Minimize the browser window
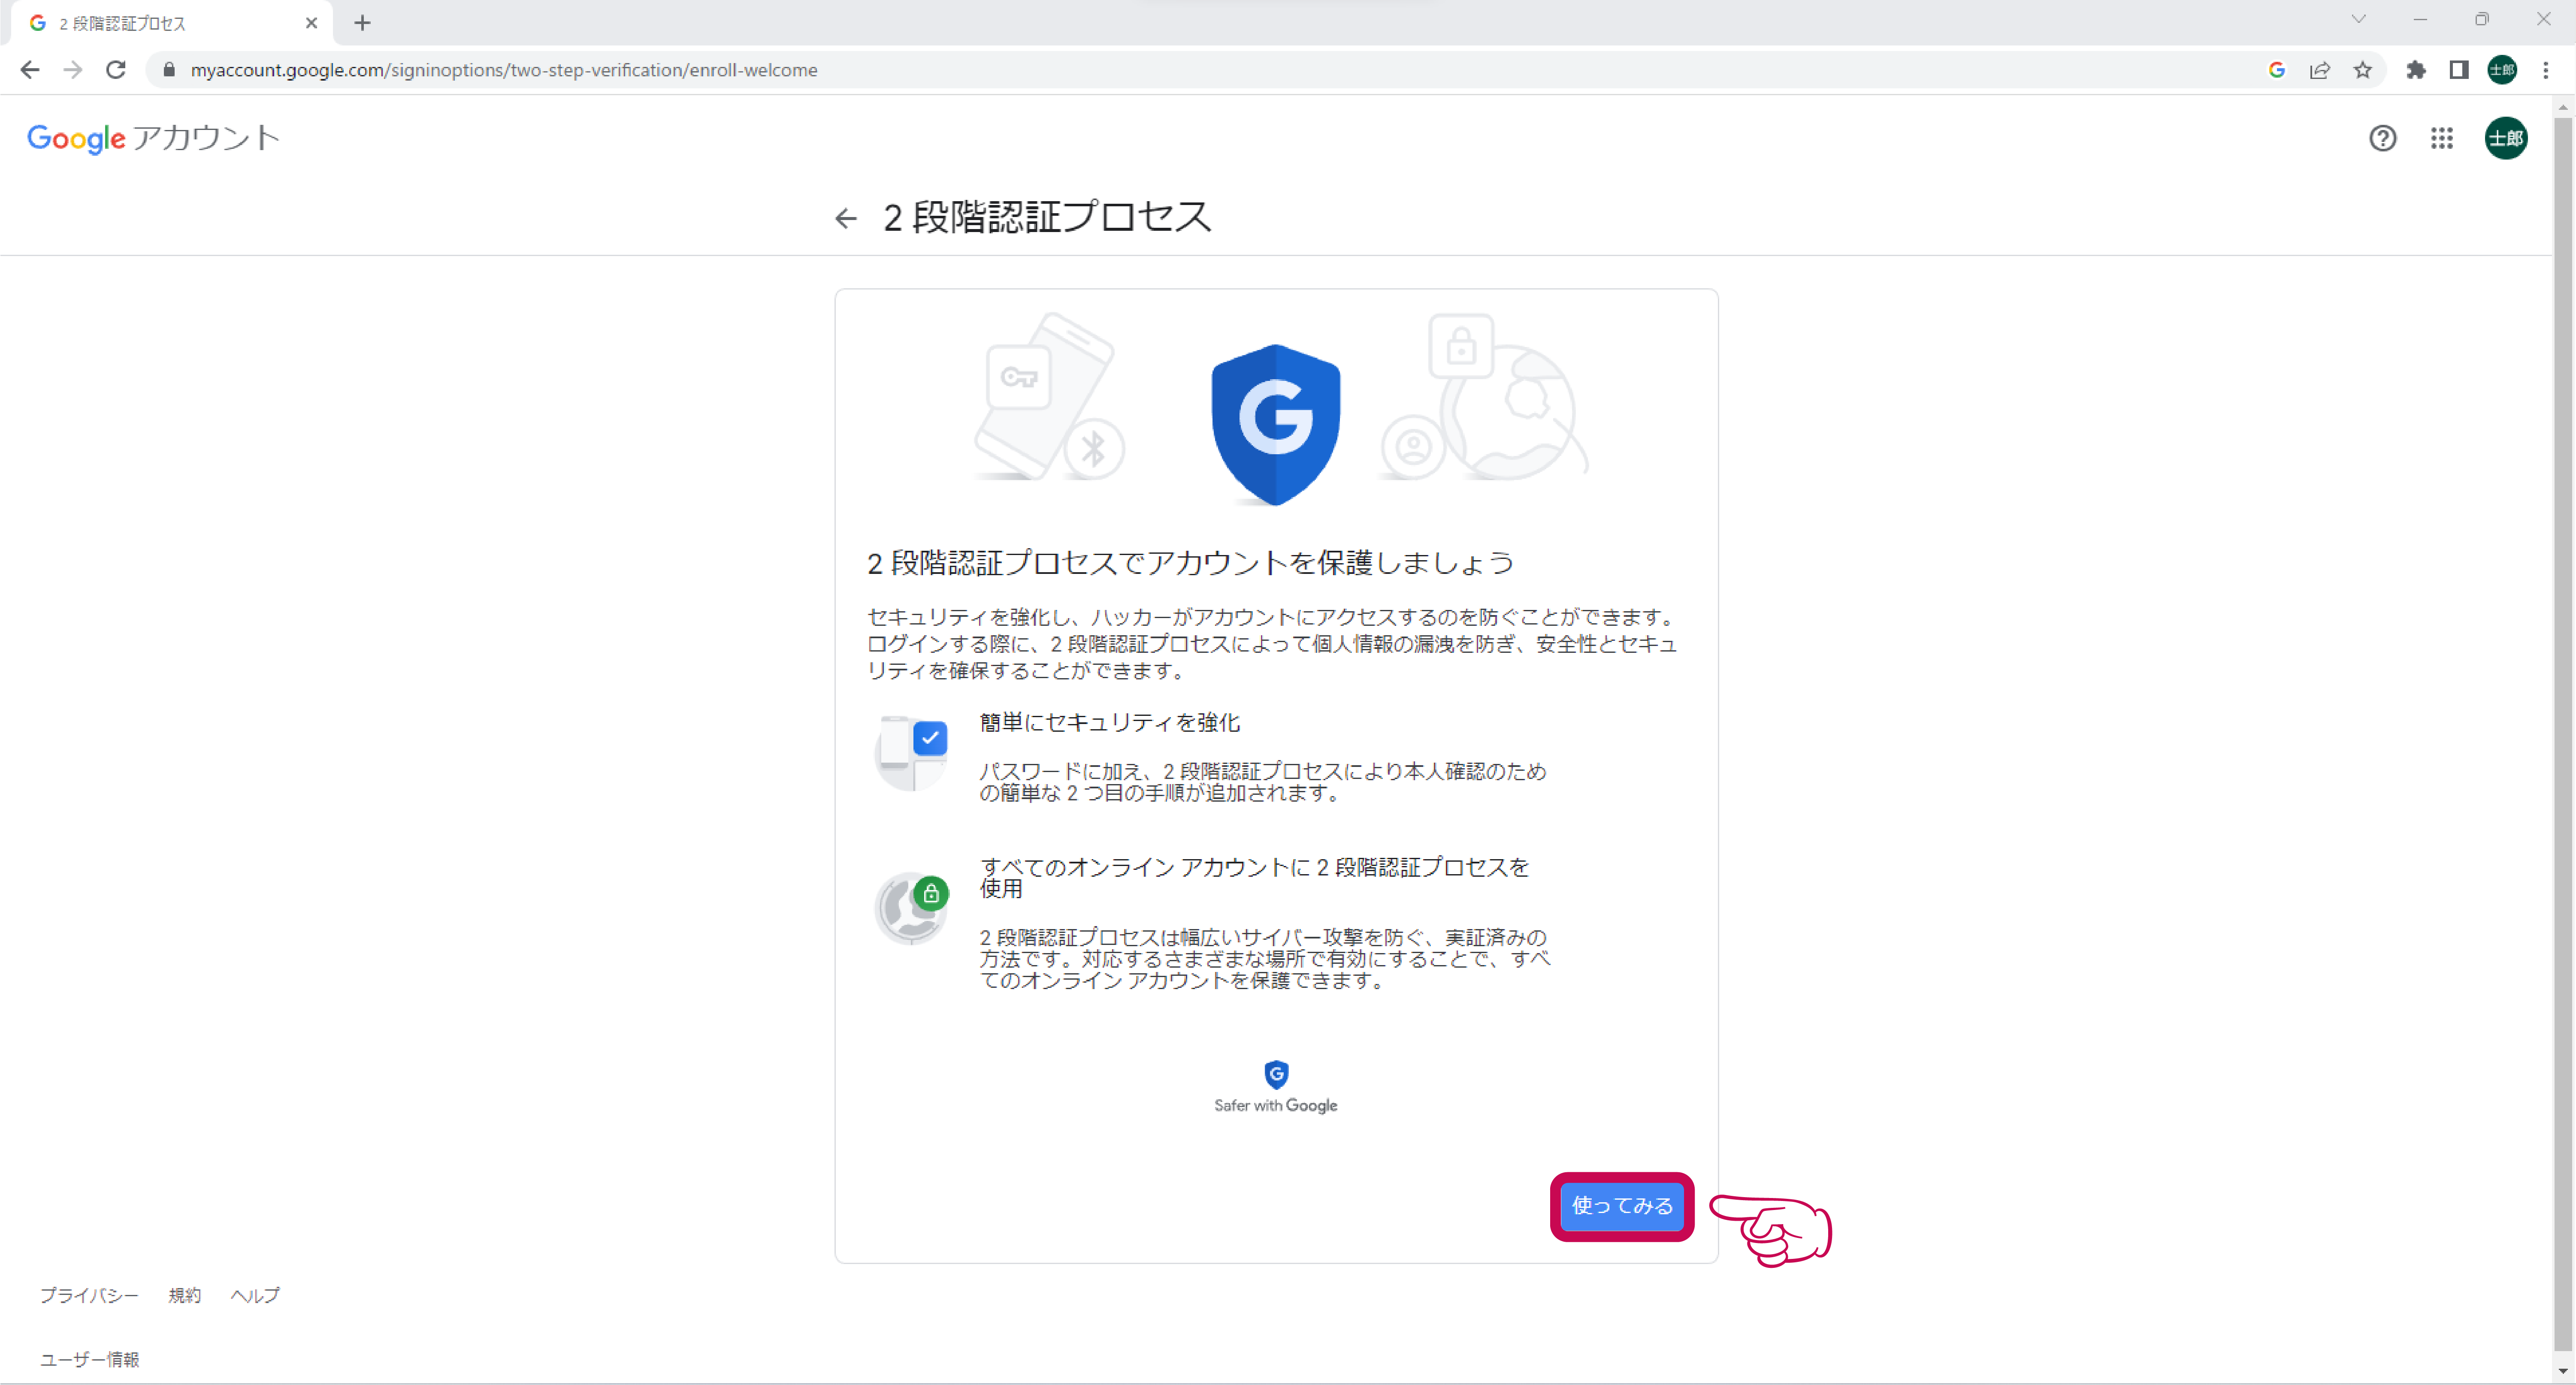Image resolution: width=2576 pixels, height=1385 pixels. pos(2420,19)
